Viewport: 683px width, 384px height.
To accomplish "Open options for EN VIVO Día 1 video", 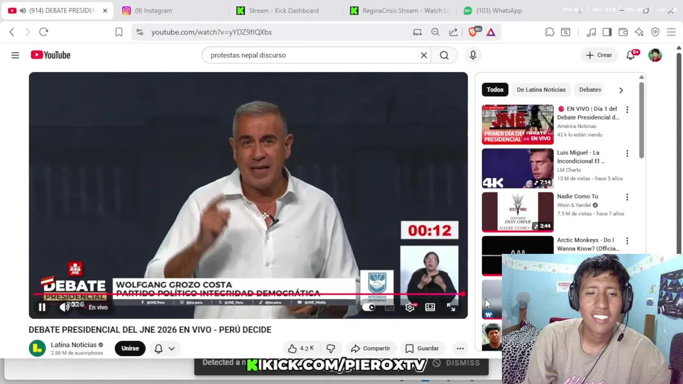I will (627, 109).
